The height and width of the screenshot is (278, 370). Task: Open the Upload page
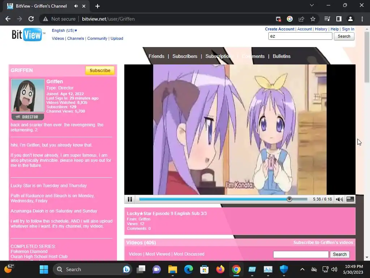tap(117, 38)
